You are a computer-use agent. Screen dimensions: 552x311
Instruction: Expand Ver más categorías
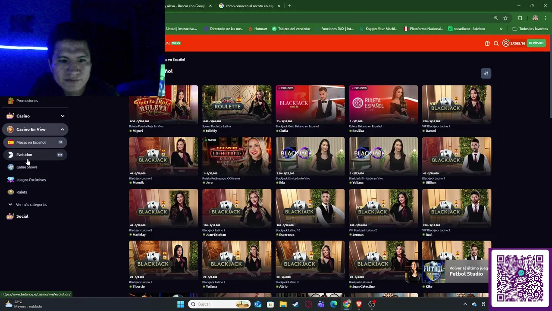31,204
